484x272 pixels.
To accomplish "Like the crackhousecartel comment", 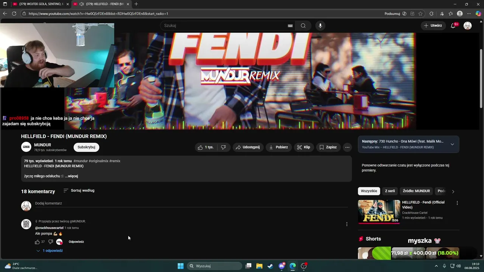I will pyautogui.click(x=37, y=242).
